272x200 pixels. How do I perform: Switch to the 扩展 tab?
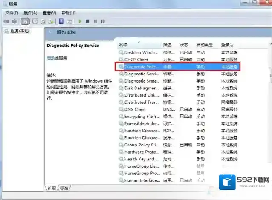point(52,188)
